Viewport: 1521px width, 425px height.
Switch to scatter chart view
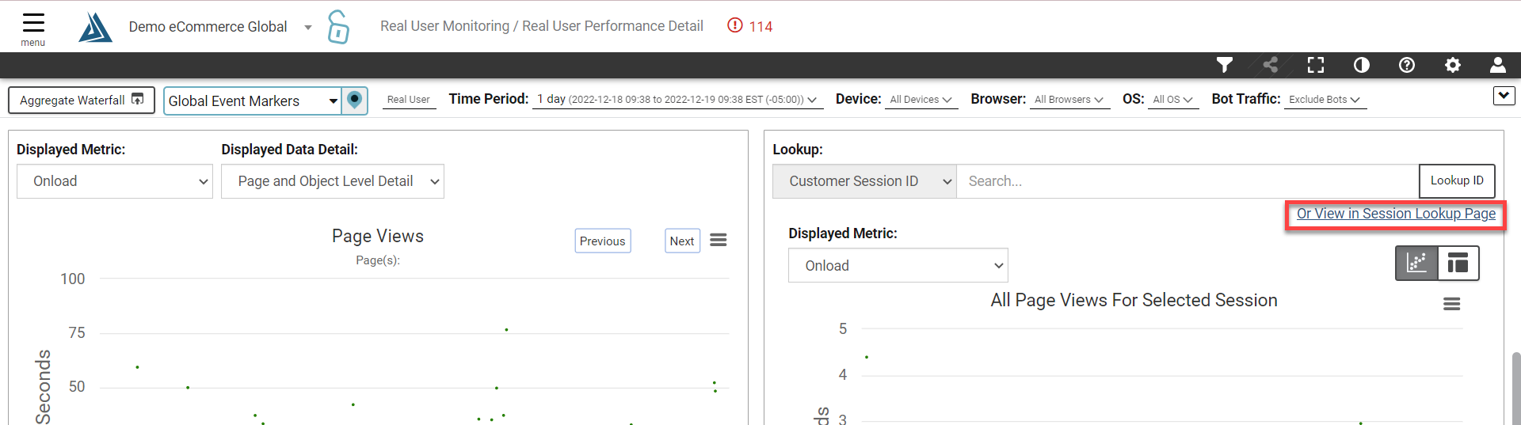(1416, 263)
